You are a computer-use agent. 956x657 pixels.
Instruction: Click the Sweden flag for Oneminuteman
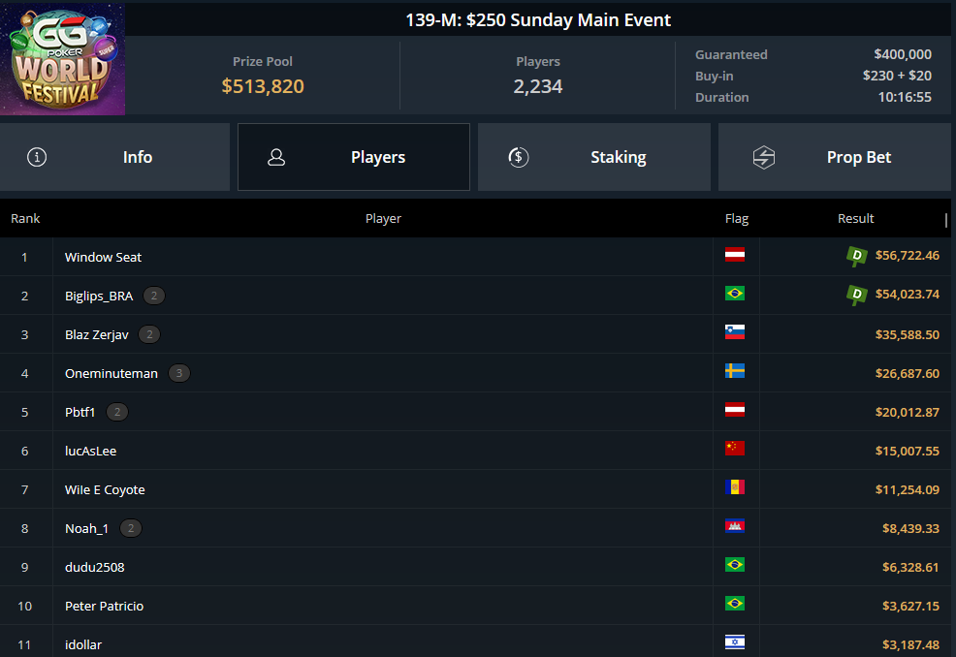735,371
